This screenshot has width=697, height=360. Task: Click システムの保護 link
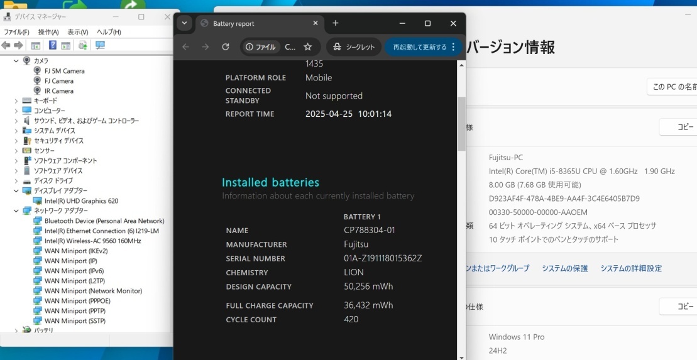(x=564, y=268)
